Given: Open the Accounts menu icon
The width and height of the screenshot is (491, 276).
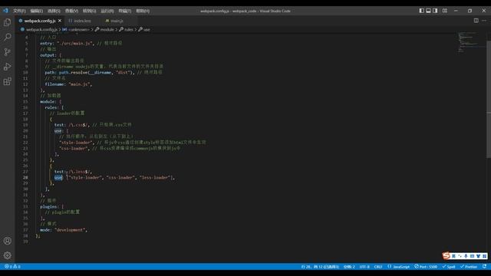Looking at the screenshot, I should point(7,241).
